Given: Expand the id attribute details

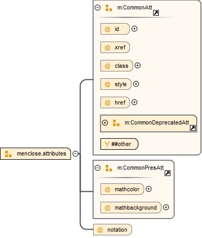Looking at the screenshot, I should tap(134, 28).
